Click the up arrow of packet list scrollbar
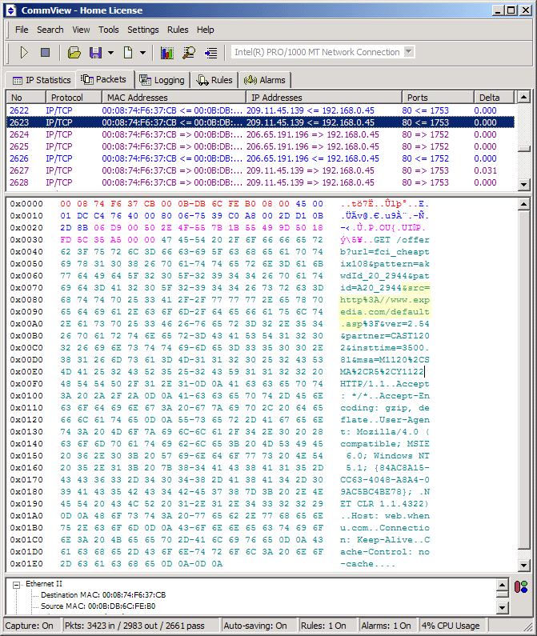Viewport: 537px width, 636px height. pos(523,97)
